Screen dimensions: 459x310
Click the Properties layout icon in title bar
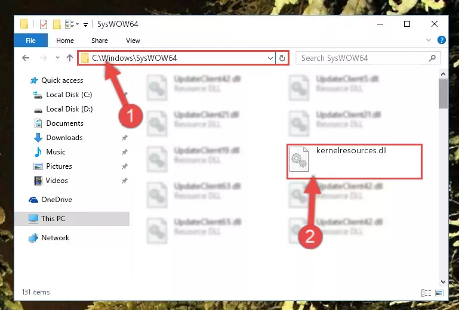[x=70, y=24]
